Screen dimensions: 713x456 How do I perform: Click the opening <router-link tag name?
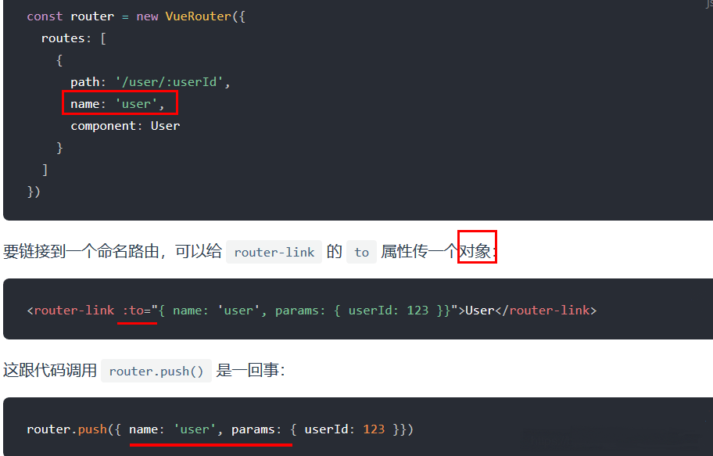(x=74, y=311)
